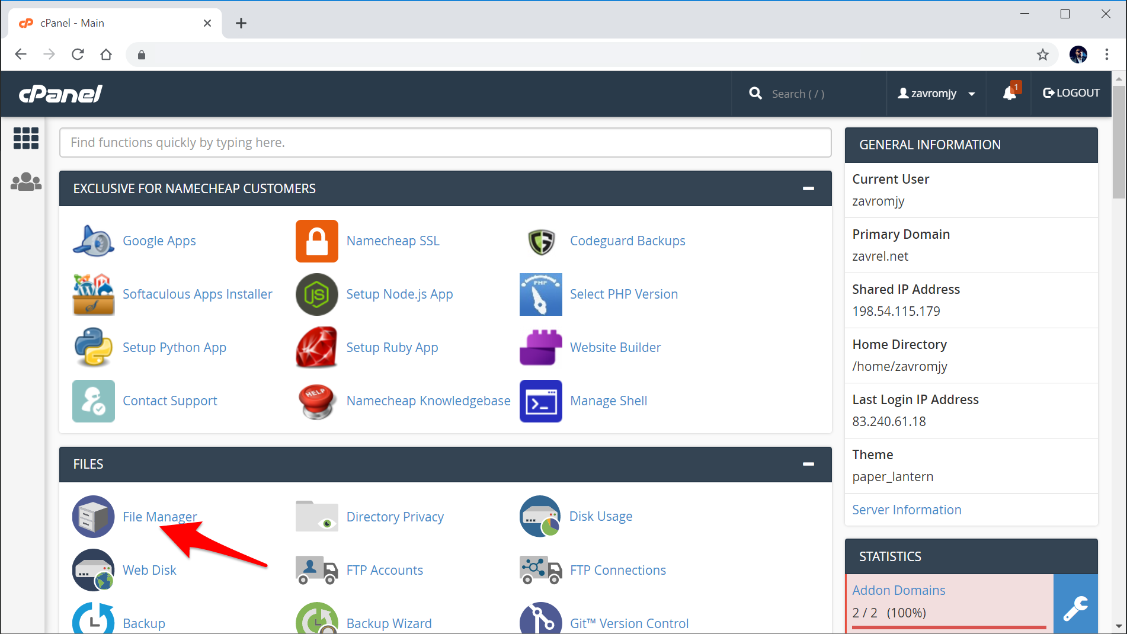Select the cPanel - Main browser tab
The image size is (1127, 634).
point(116,23)
